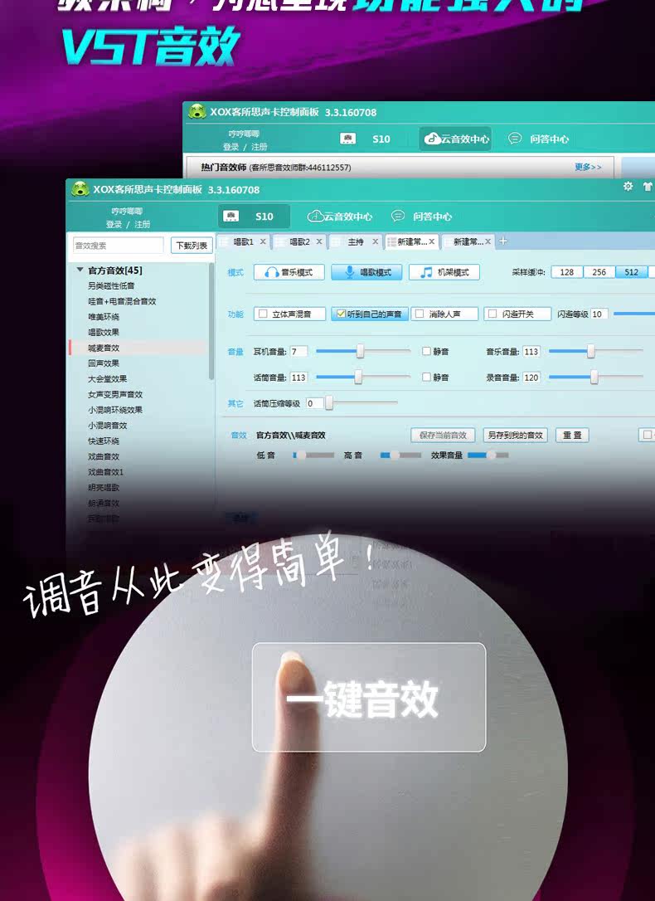Click 保存当前音效 button
This screenshot has height=901, width=655.
(444, 435)
